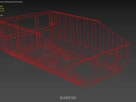Open the [Standard] viewport quality menu

tap(9, 2)
